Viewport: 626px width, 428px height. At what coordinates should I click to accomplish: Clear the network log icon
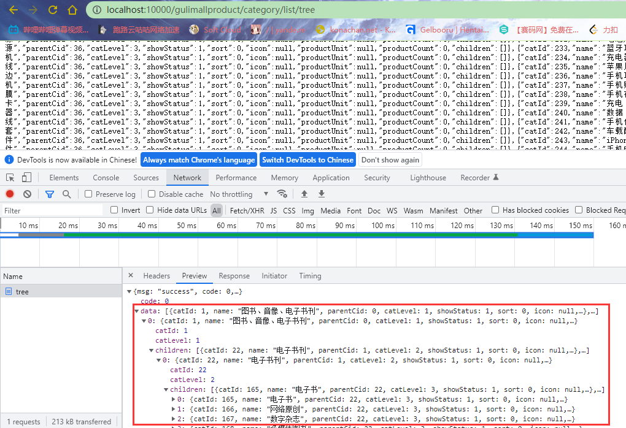point(27,194)
